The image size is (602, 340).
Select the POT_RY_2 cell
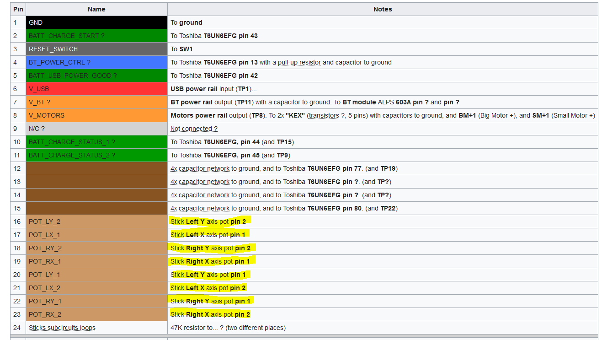(x=96, y=248)
